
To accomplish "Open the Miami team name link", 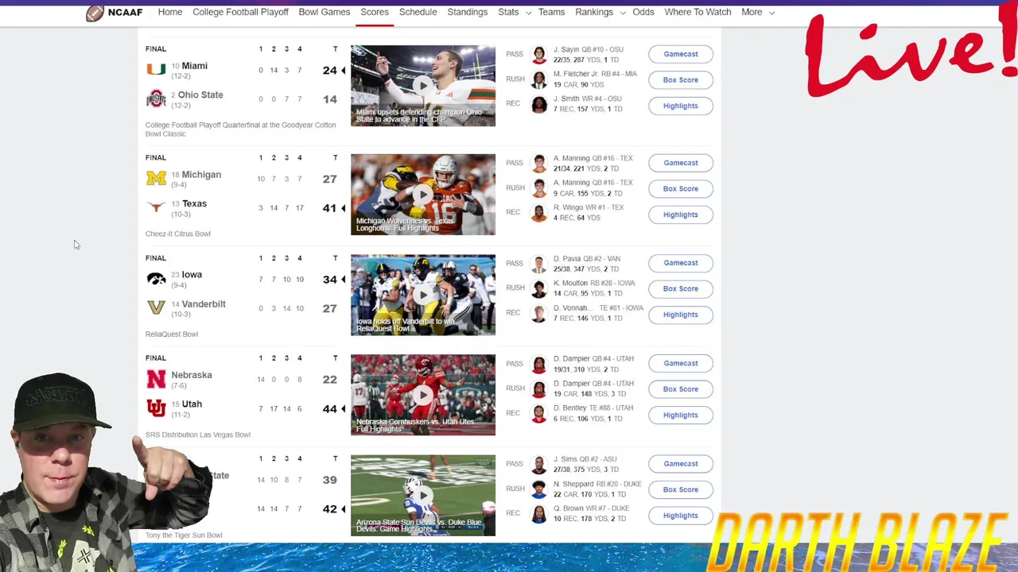I will [x=195, y=66].
